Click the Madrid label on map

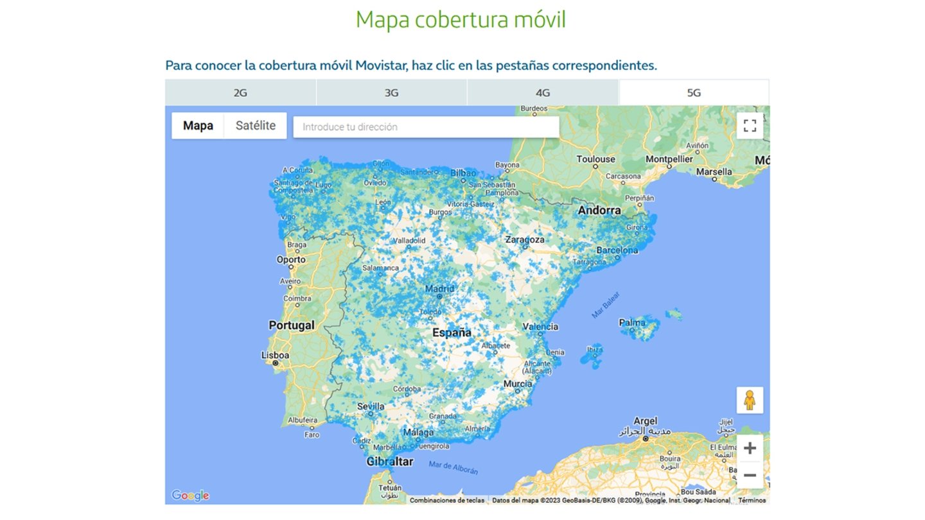point(439,289)
